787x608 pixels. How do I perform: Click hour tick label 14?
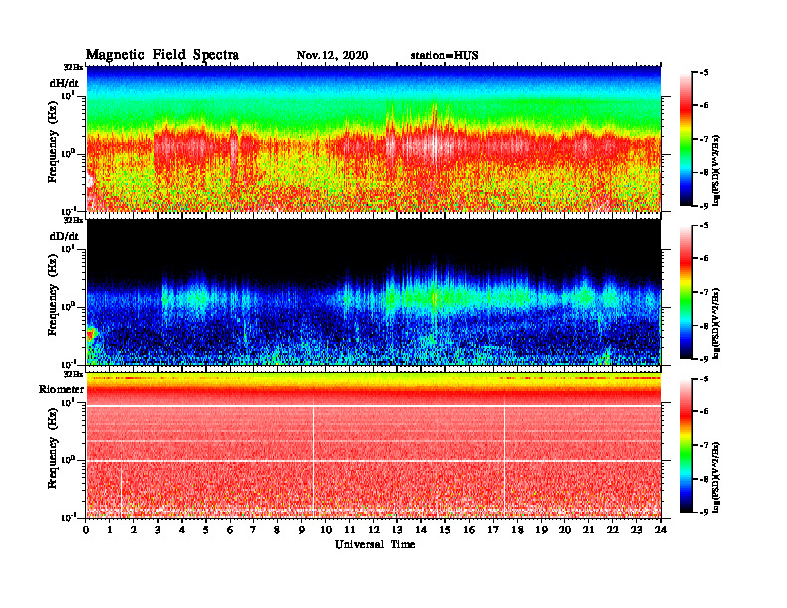tap(421, 530)
